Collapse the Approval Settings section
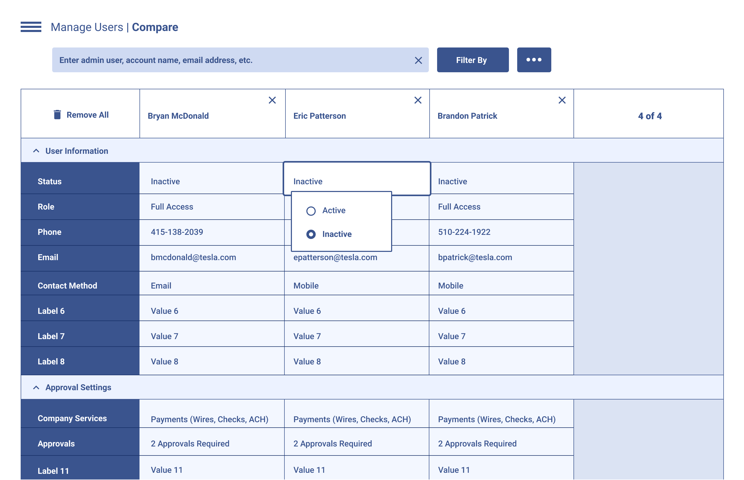744x480 pixels. (36, 387)
